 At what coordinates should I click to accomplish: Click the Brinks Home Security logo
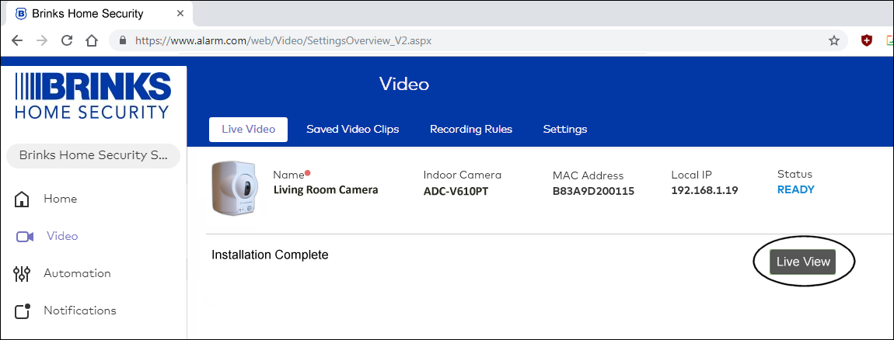click(x=93, y=95)
